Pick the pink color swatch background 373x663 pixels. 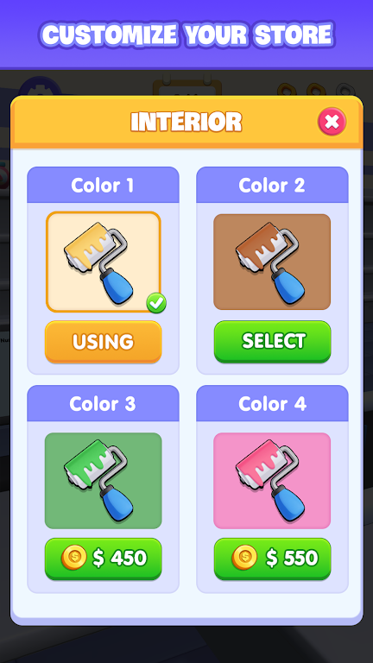pos(272,481)
